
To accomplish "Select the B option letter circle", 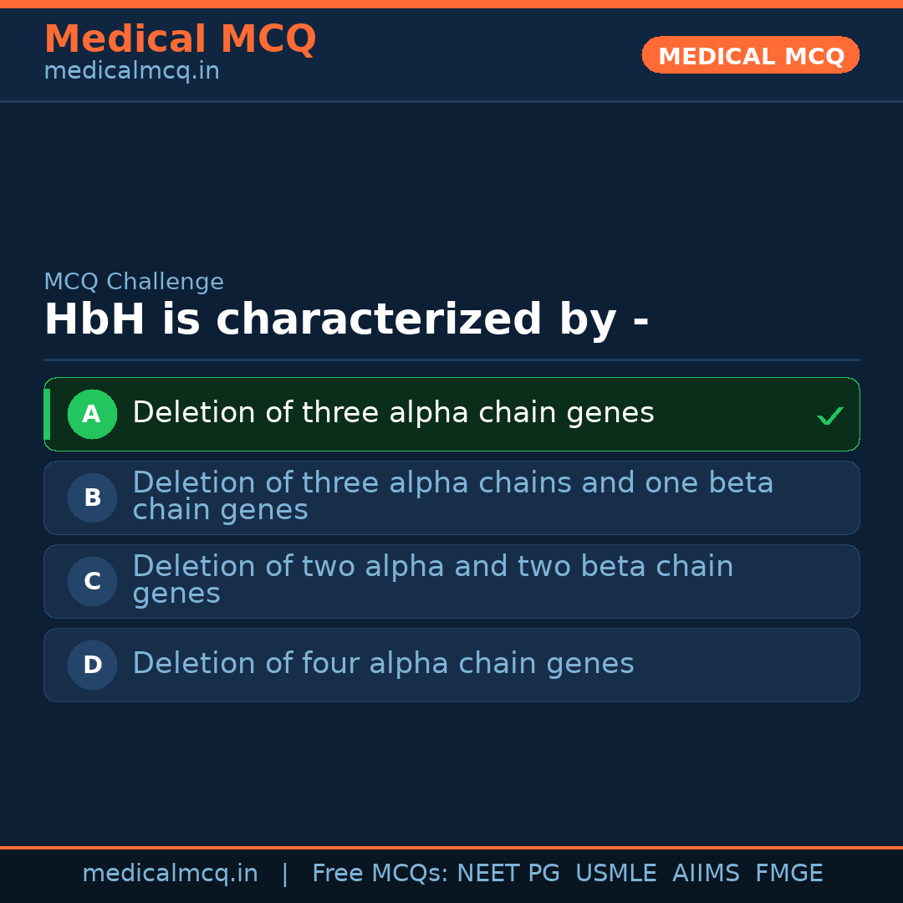I will [x=92, y=497].
